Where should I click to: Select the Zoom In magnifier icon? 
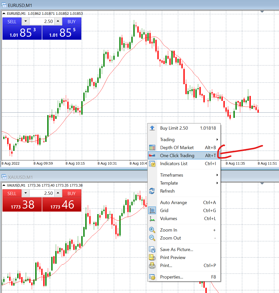[152, 230]
